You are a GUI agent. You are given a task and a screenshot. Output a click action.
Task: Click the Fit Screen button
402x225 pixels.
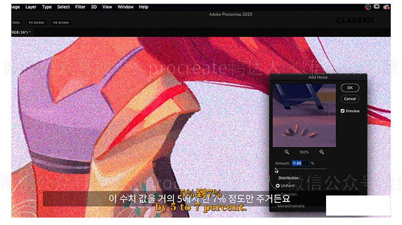pos(37,23)
